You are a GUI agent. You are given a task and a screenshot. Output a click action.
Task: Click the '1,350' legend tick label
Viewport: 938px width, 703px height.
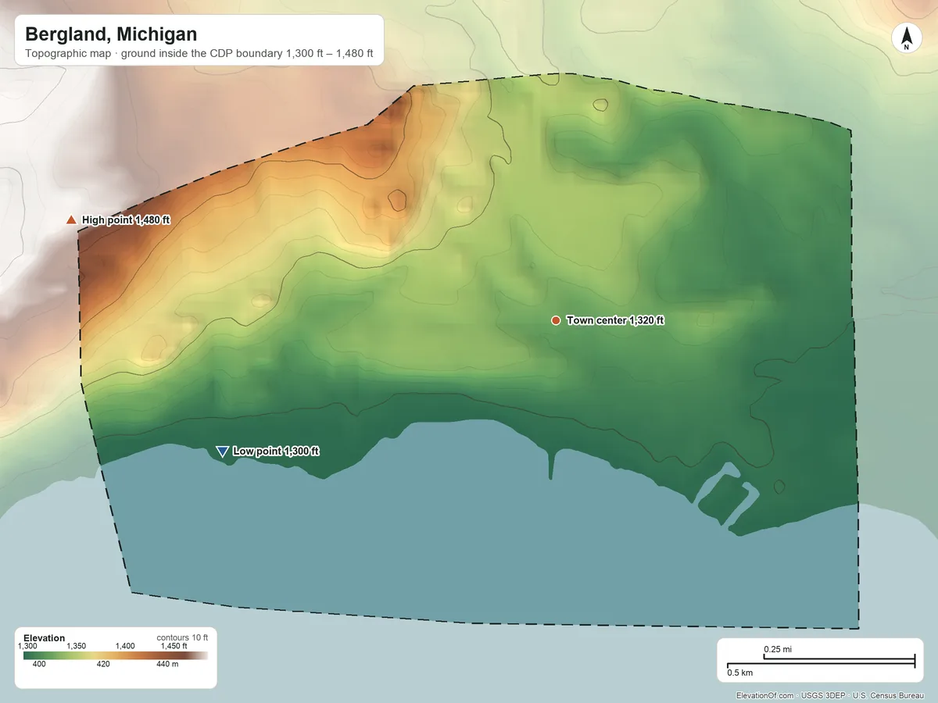click(77, 646)
